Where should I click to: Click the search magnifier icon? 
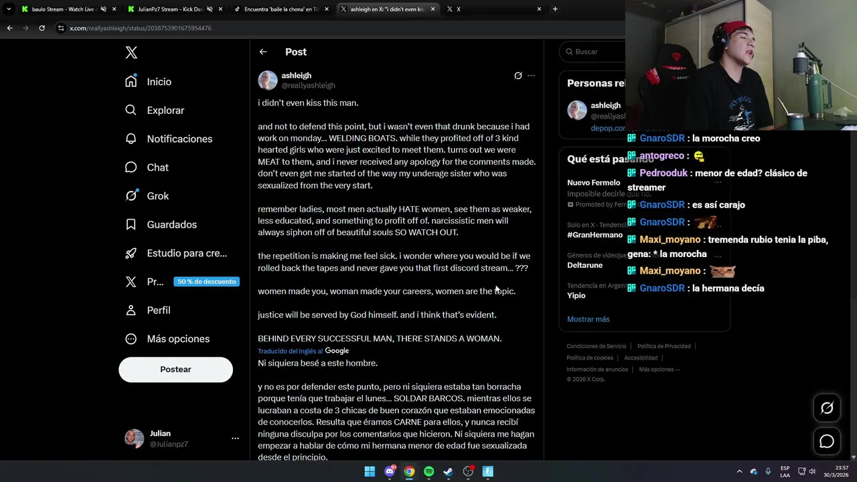click(569, 52)
